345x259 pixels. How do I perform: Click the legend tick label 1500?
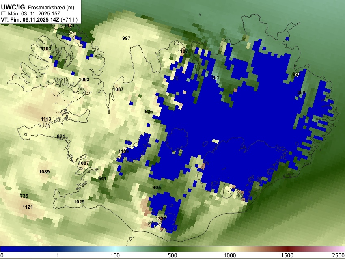point(287,255)
